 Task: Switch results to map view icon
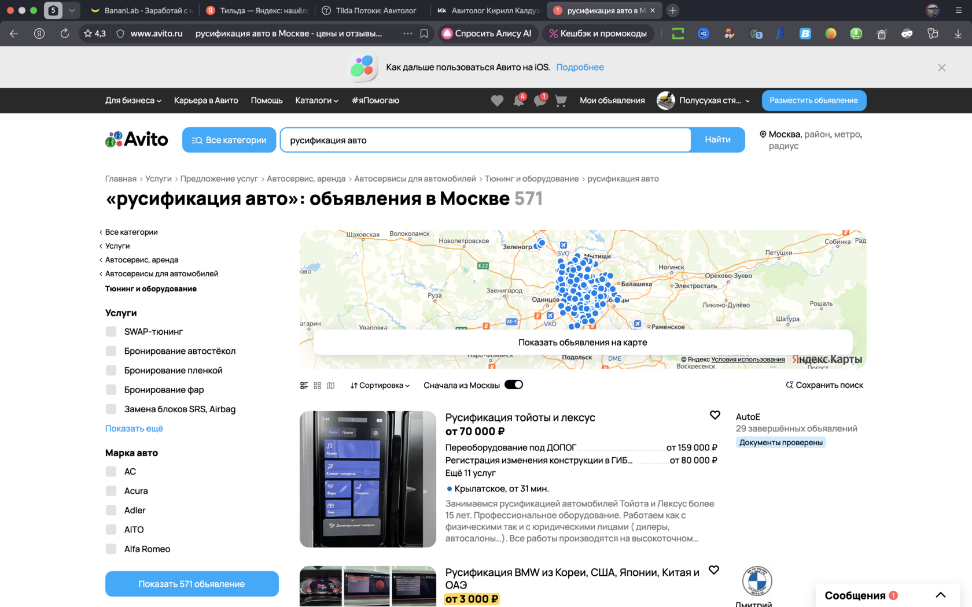point(330,386)
